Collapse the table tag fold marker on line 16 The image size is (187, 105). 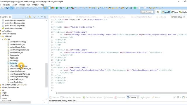tap(54, 27)
